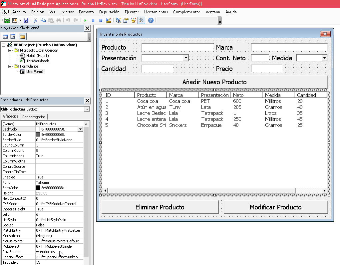Viewport: 340px width, 265px height.
Task: Toggle Design Mode icon
Action: [109, 20]
